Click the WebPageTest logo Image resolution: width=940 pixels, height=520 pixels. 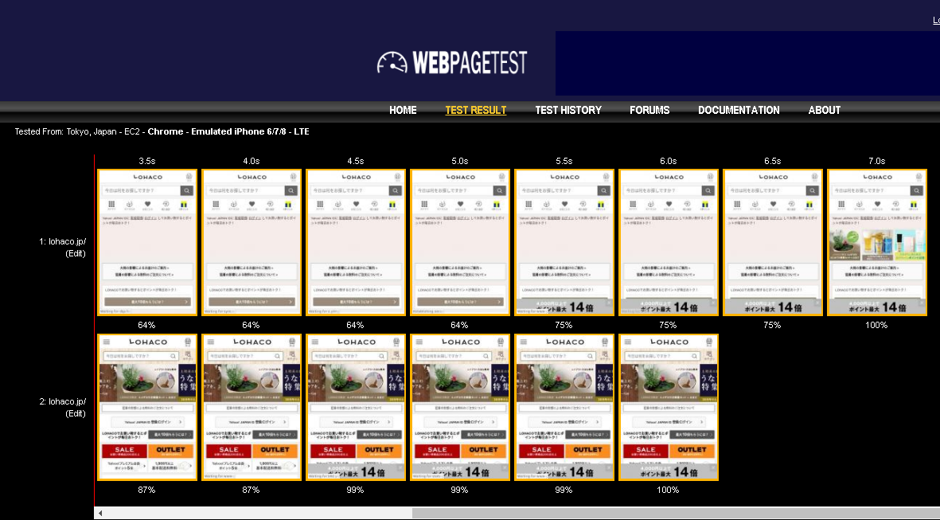click(452, 62)
